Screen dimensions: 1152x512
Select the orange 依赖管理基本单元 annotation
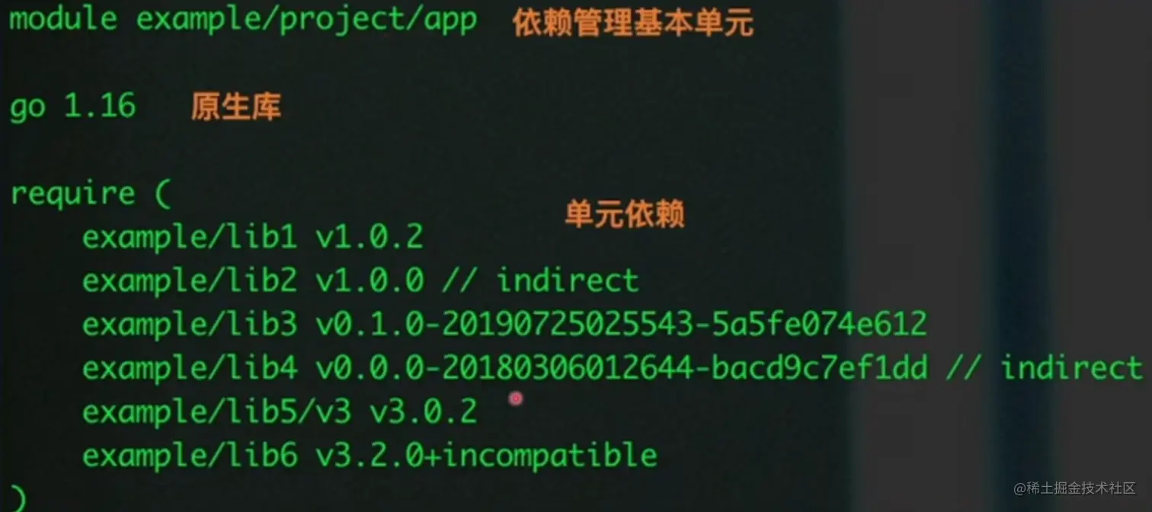[x=633, y=23]
